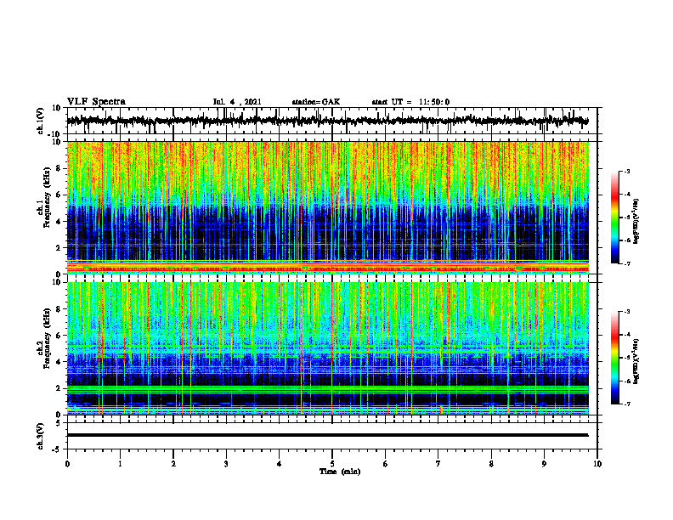Click the "8" kHz tick of ch.1 frequency axis
This screenshot has width=673, height=520.
point(59,168)
